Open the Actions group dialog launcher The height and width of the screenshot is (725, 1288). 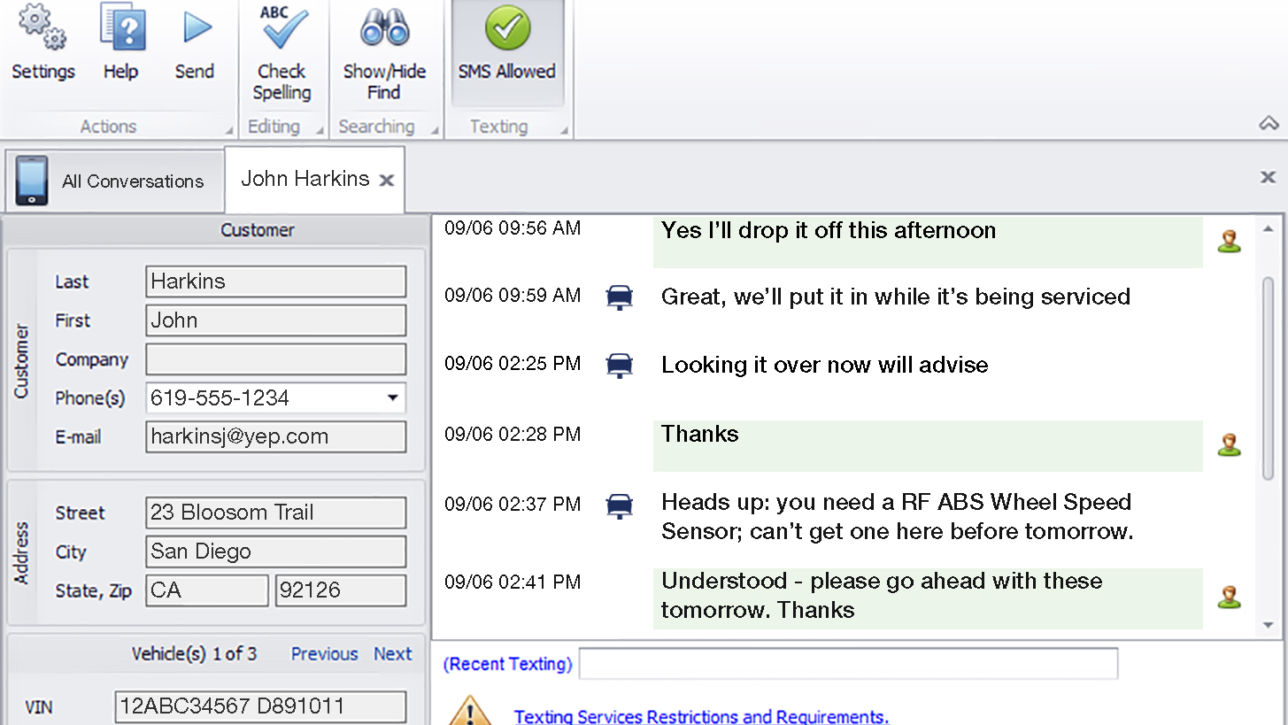click(x=229, y=131)
